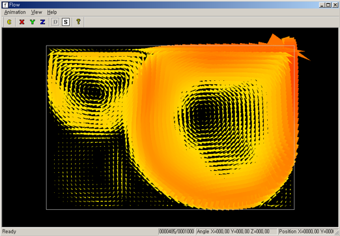Click the Ready status text
The height and width of the screenshot is (236, 340).
click(9, 231)
